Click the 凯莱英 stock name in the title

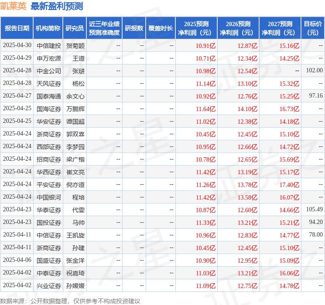[x=13, y=6]
